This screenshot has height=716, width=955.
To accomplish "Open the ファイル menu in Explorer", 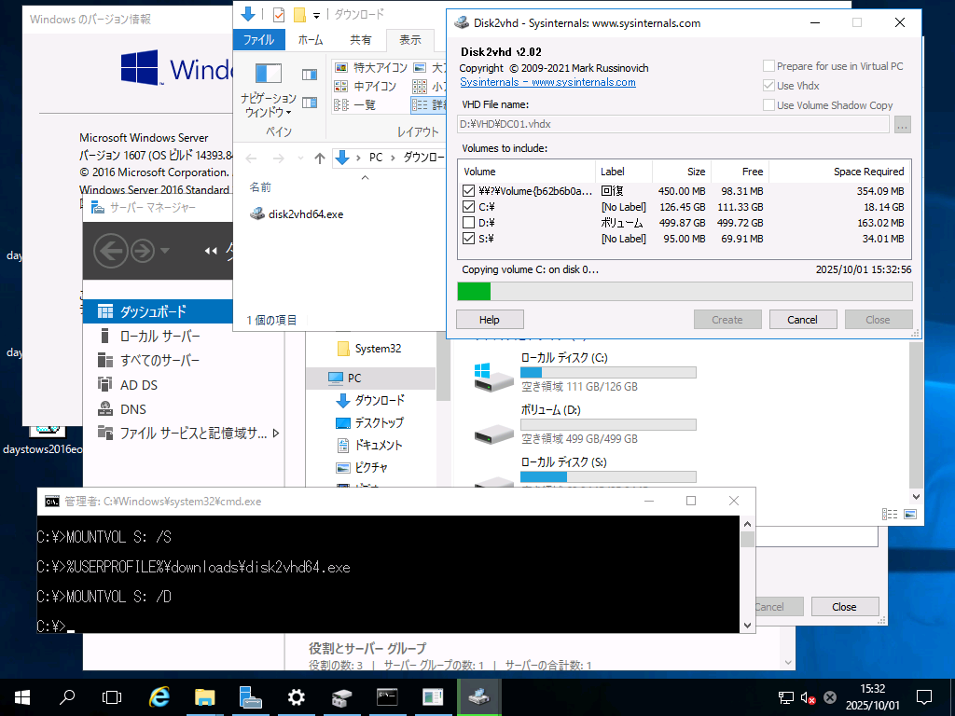I will pyautogui.click(x=259, y=39).
